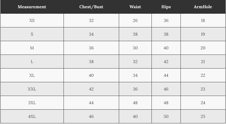Select the S size row label
226x124 pixels.
[32, 34]
